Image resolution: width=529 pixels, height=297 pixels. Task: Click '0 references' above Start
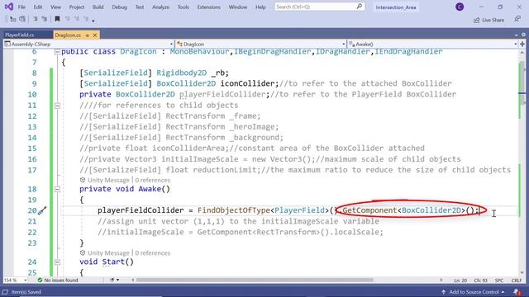[x=152, y=253]
